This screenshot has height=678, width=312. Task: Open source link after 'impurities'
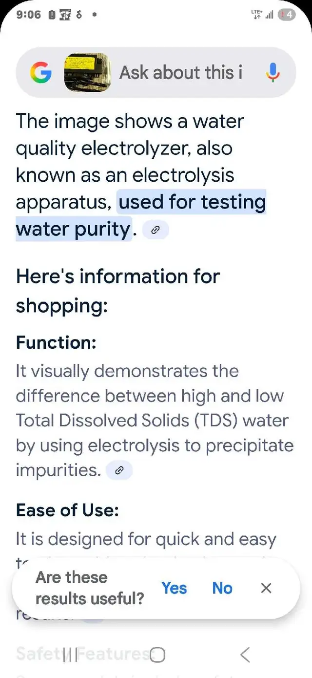(119, 471)
